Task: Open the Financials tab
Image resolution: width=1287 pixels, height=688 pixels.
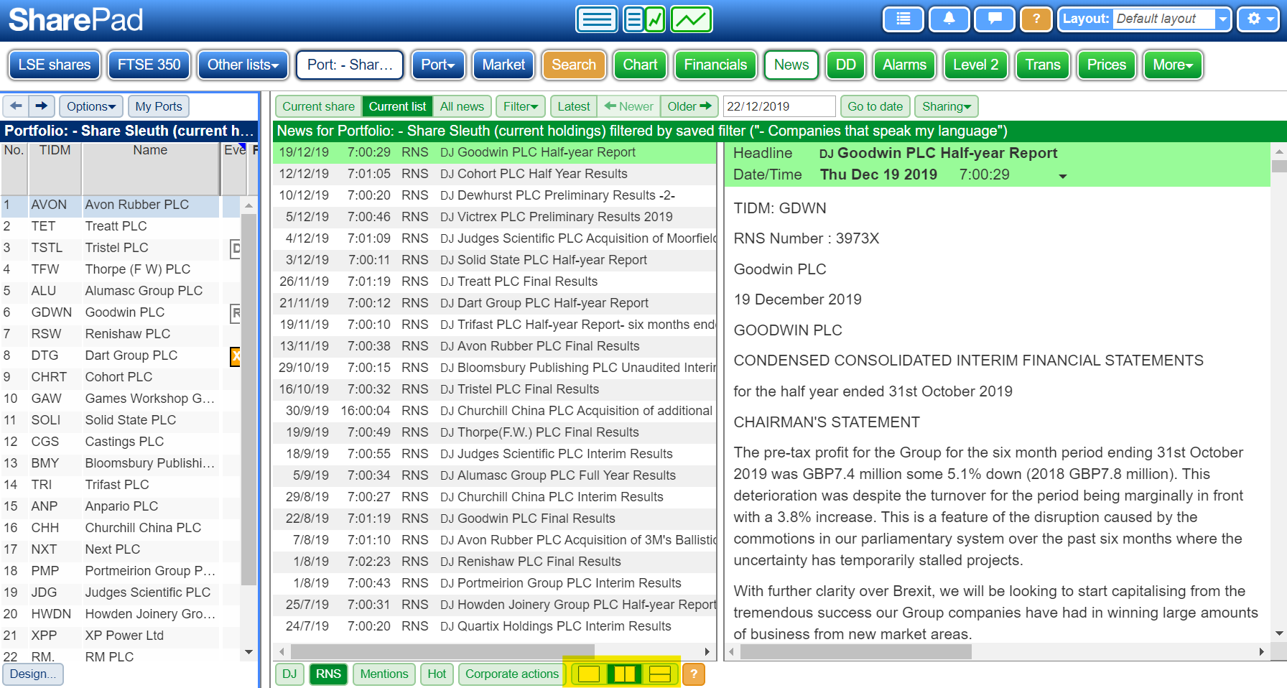Action: (715, 65)
